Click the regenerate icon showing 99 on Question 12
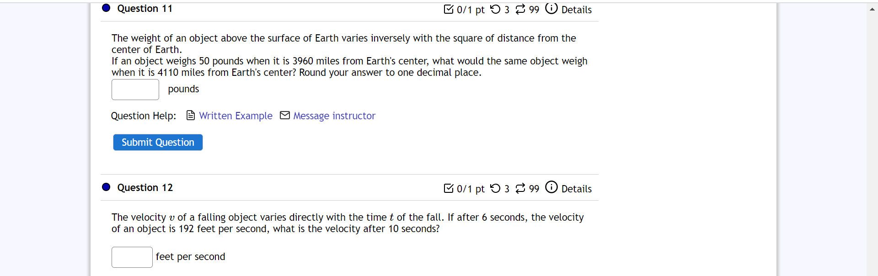 [x=520, y=188]
